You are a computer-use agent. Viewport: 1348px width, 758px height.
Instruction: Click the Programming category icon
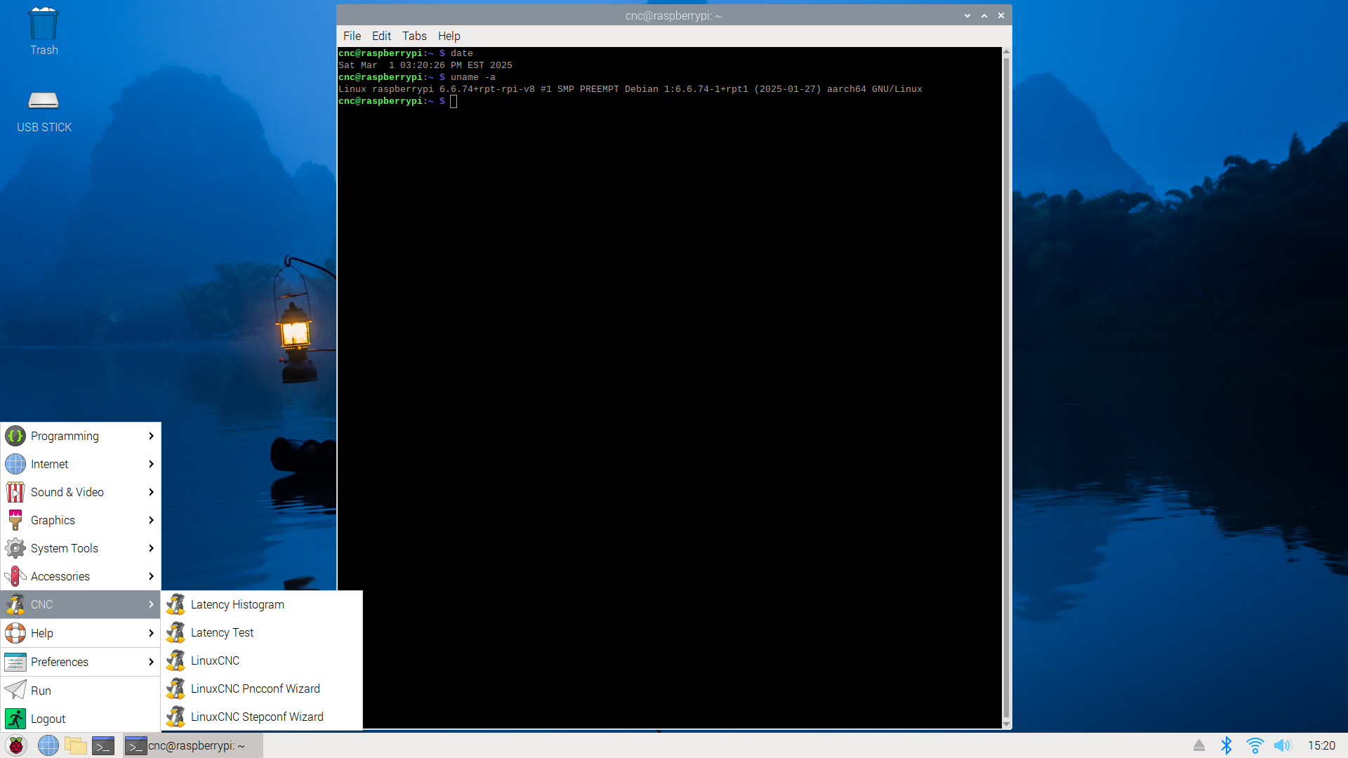pyautogui.click(x=15, y=436)
